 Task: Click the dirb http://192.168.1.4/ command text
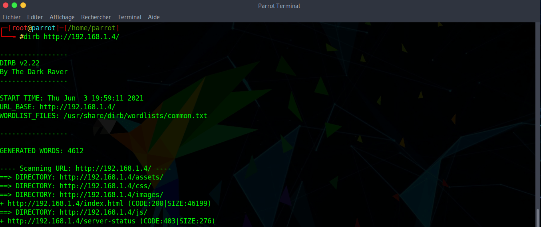pyautogui.click(x=72, y=37)
